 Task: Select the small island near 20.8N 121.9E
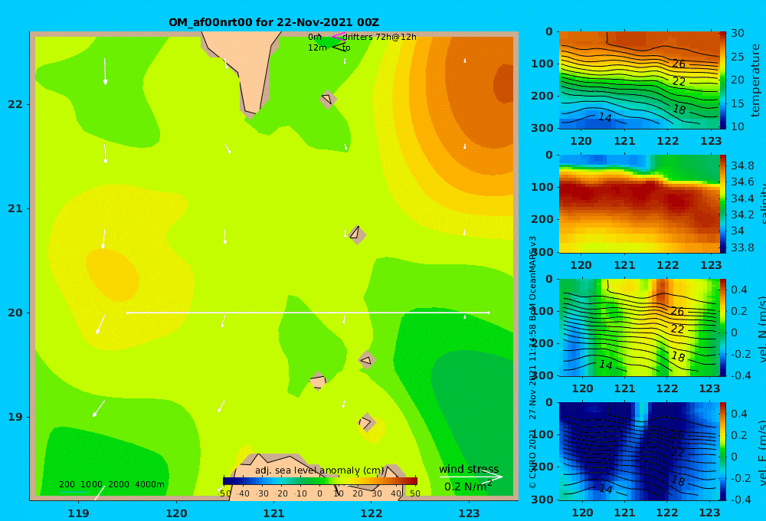357,234
